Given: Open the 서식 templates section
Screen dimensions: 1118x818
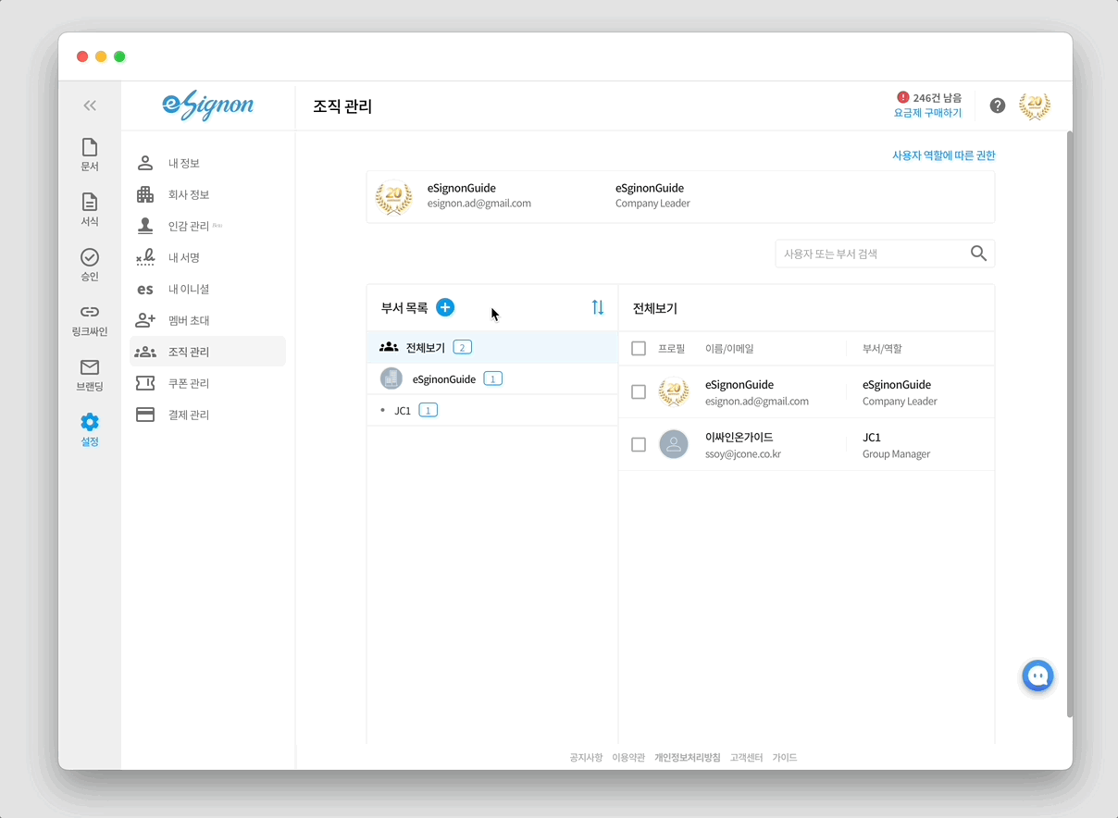Looking at the screenshot, I should [x=90, y=210].
